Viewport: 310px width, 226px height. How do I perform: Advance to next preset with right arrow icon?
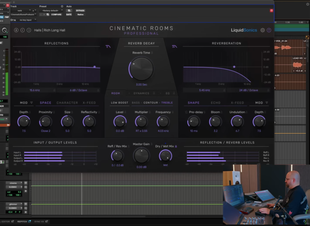tap(28, 30)
